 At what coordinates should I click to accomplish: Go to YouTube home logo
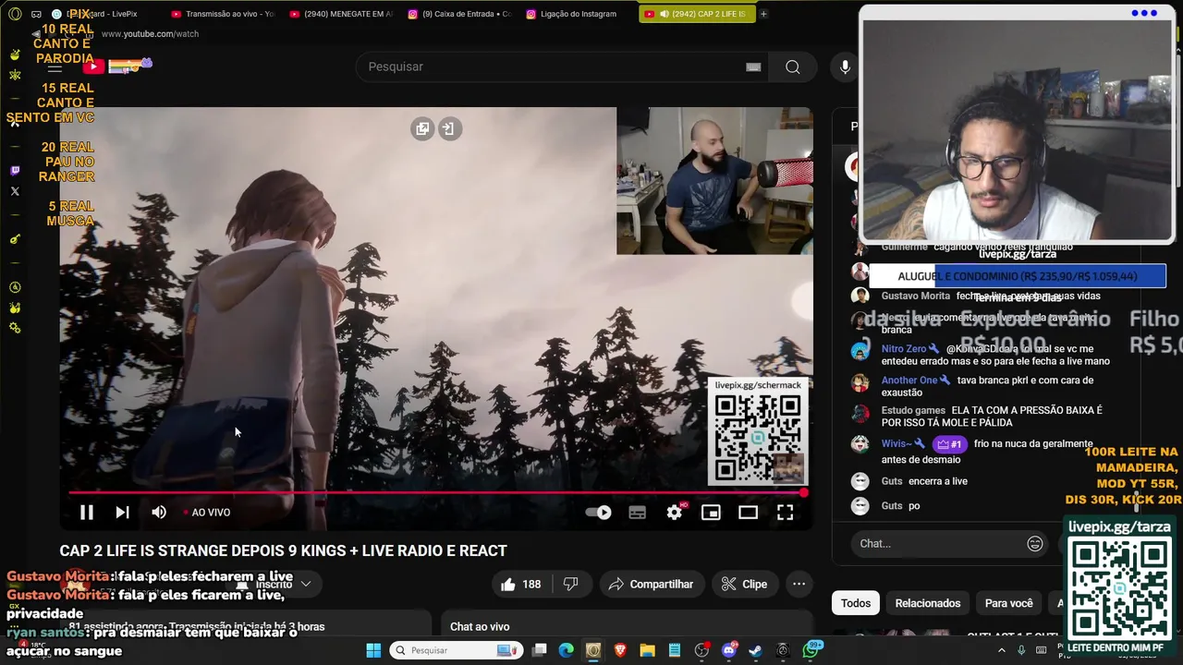tap(117, 66)
